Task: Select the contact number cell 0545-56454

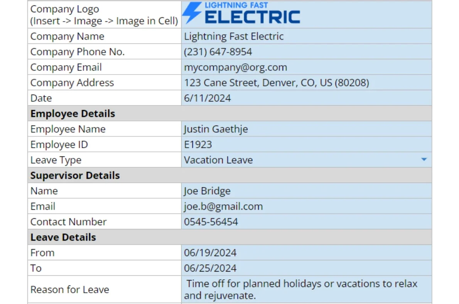Action: [307, 222]
